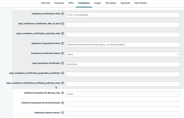Click help icon beside geographic_jurisdiction label
Image resolution: width=184 pixels, height=118 pixels.
pyautogui.click(x=63, y=73)
